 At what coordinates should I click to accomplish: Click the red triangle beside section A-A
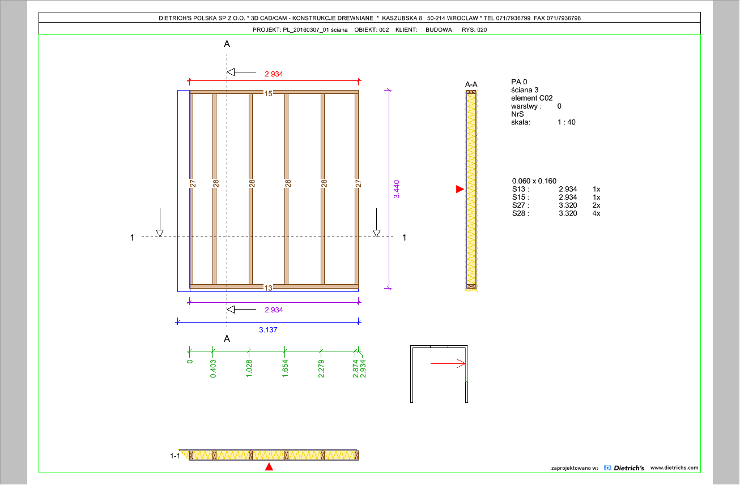(x=460, y=189)
